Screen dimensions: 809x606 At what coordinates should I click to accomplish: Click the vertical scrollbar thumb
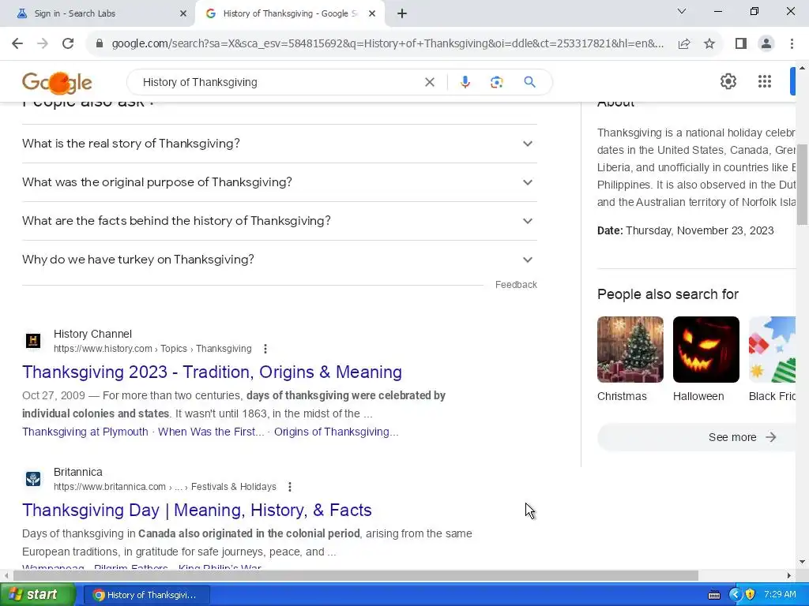803,185
